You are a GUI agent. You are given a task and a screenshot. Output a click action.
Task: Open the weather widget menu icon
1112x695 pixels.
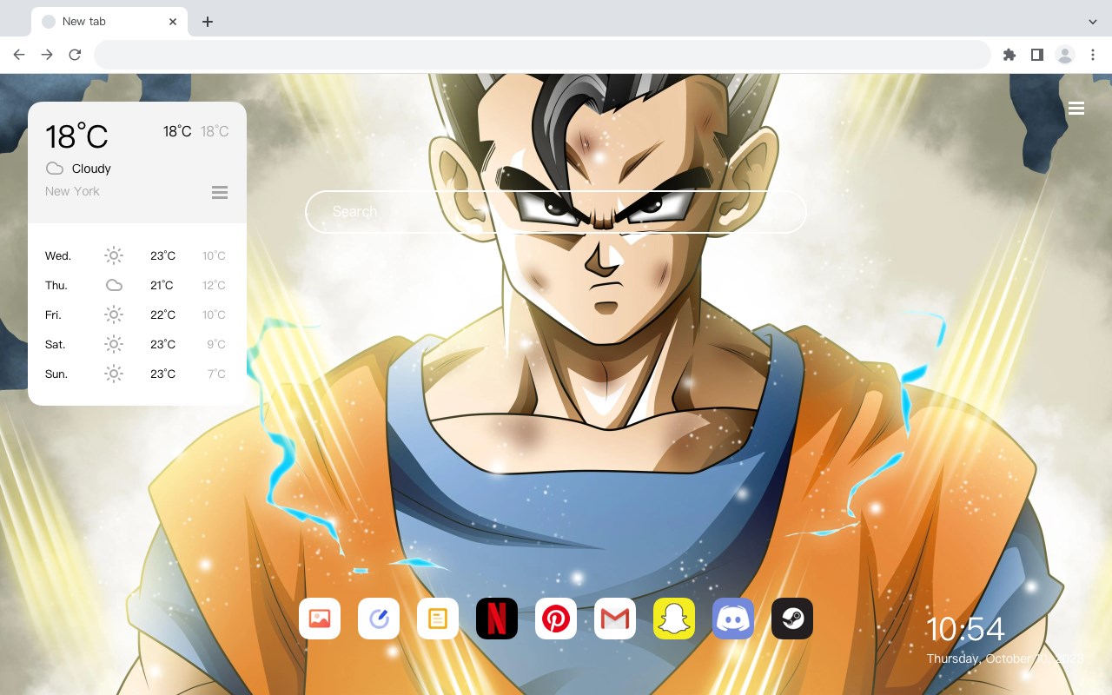(x=220, y=192)
